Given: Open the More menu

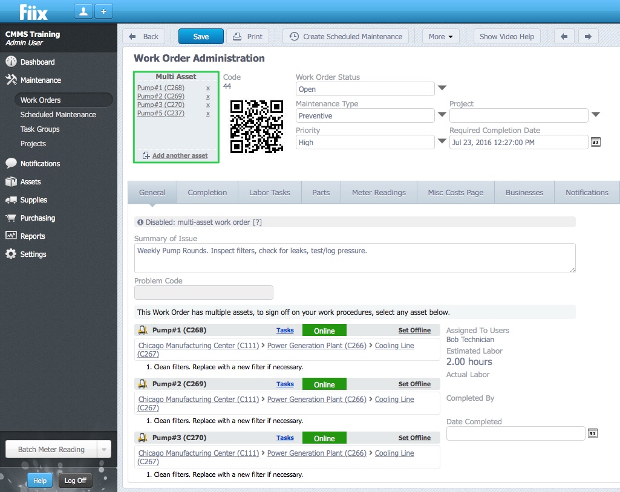Looking at the screenshot, I should [x=440, y=36].
